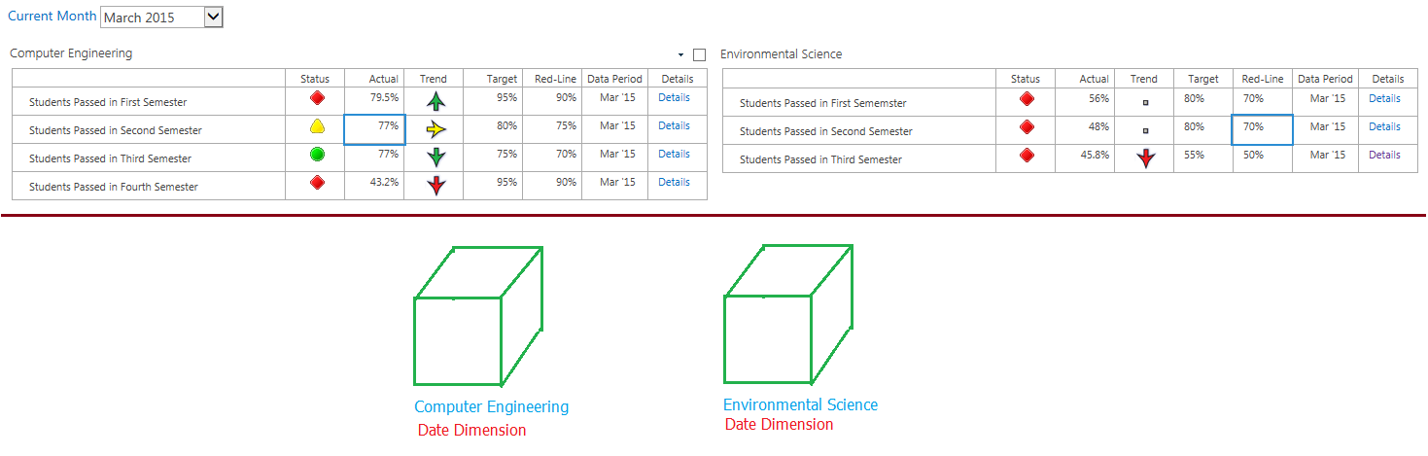Select 77% Actual cell for Second Semester

click(375, 128)
